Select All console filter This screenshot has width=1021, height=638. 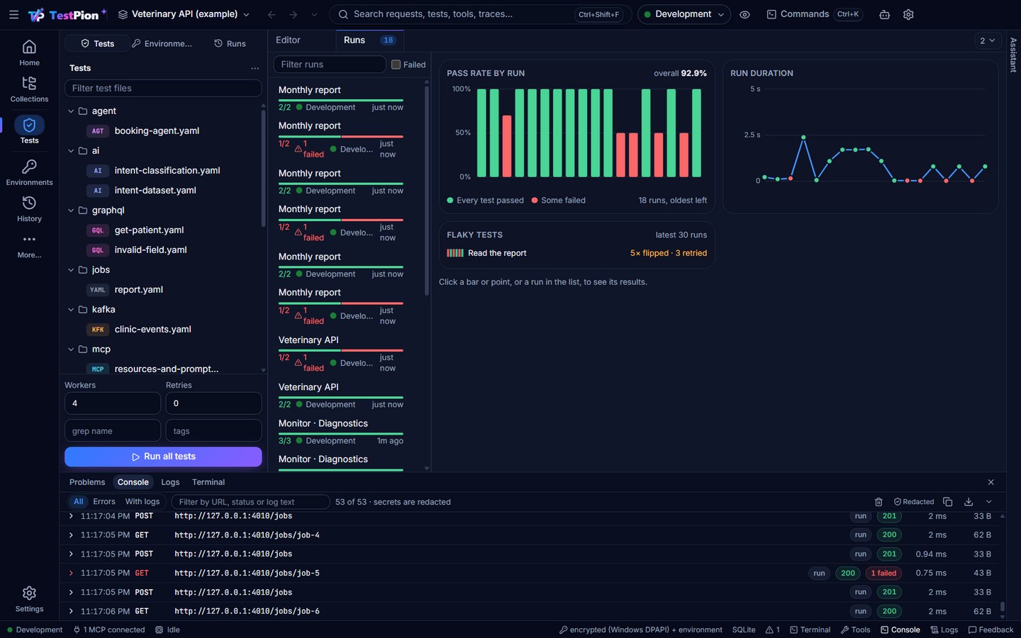[78, 502]
